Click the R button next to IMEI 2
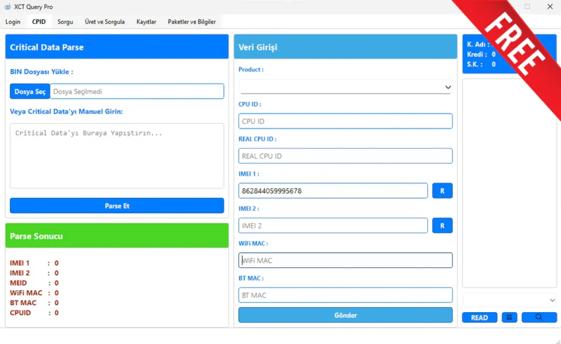 (442, 226)
